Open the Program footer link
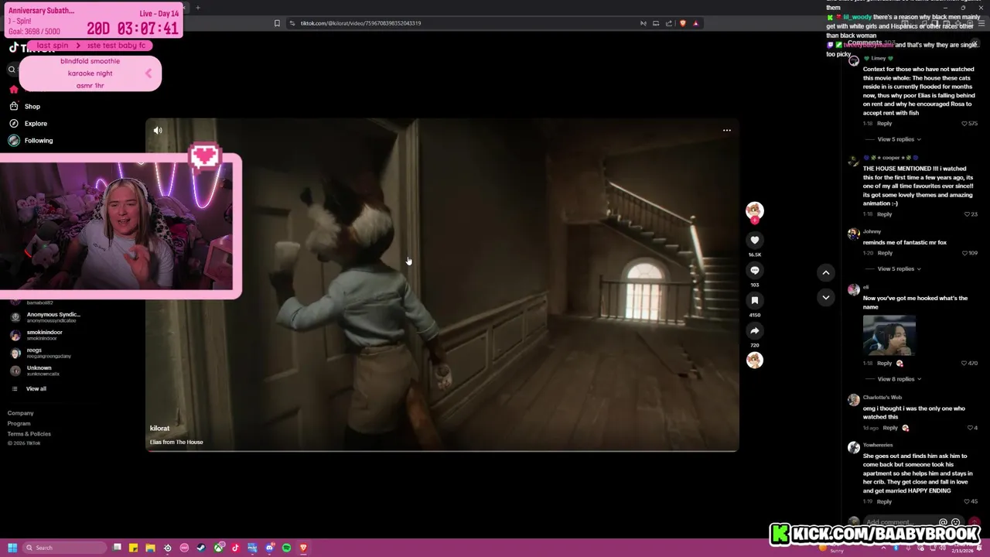The width and height of the screenshot is (990, 557). [19, 423]
